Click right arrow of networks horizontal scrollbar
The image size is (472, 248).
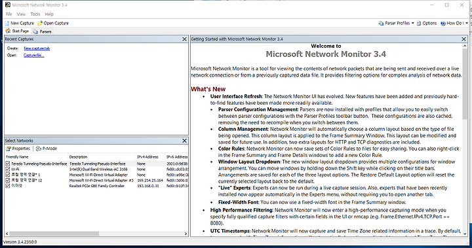coord(186,234)
